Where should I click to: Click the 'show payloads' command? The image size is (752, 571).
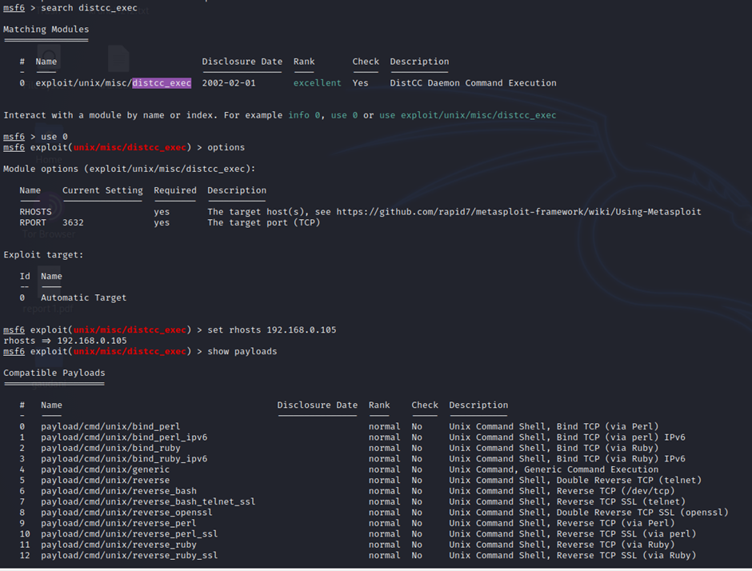[242, 351]
